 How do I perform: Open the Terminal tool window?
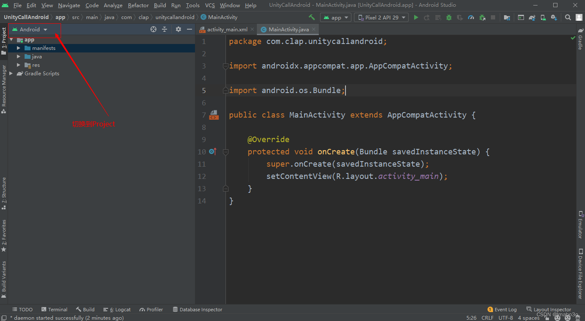[54, 310]
